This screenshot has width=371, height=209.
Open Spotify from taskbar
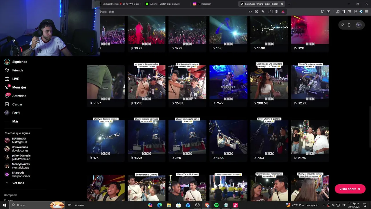(216, 205)
